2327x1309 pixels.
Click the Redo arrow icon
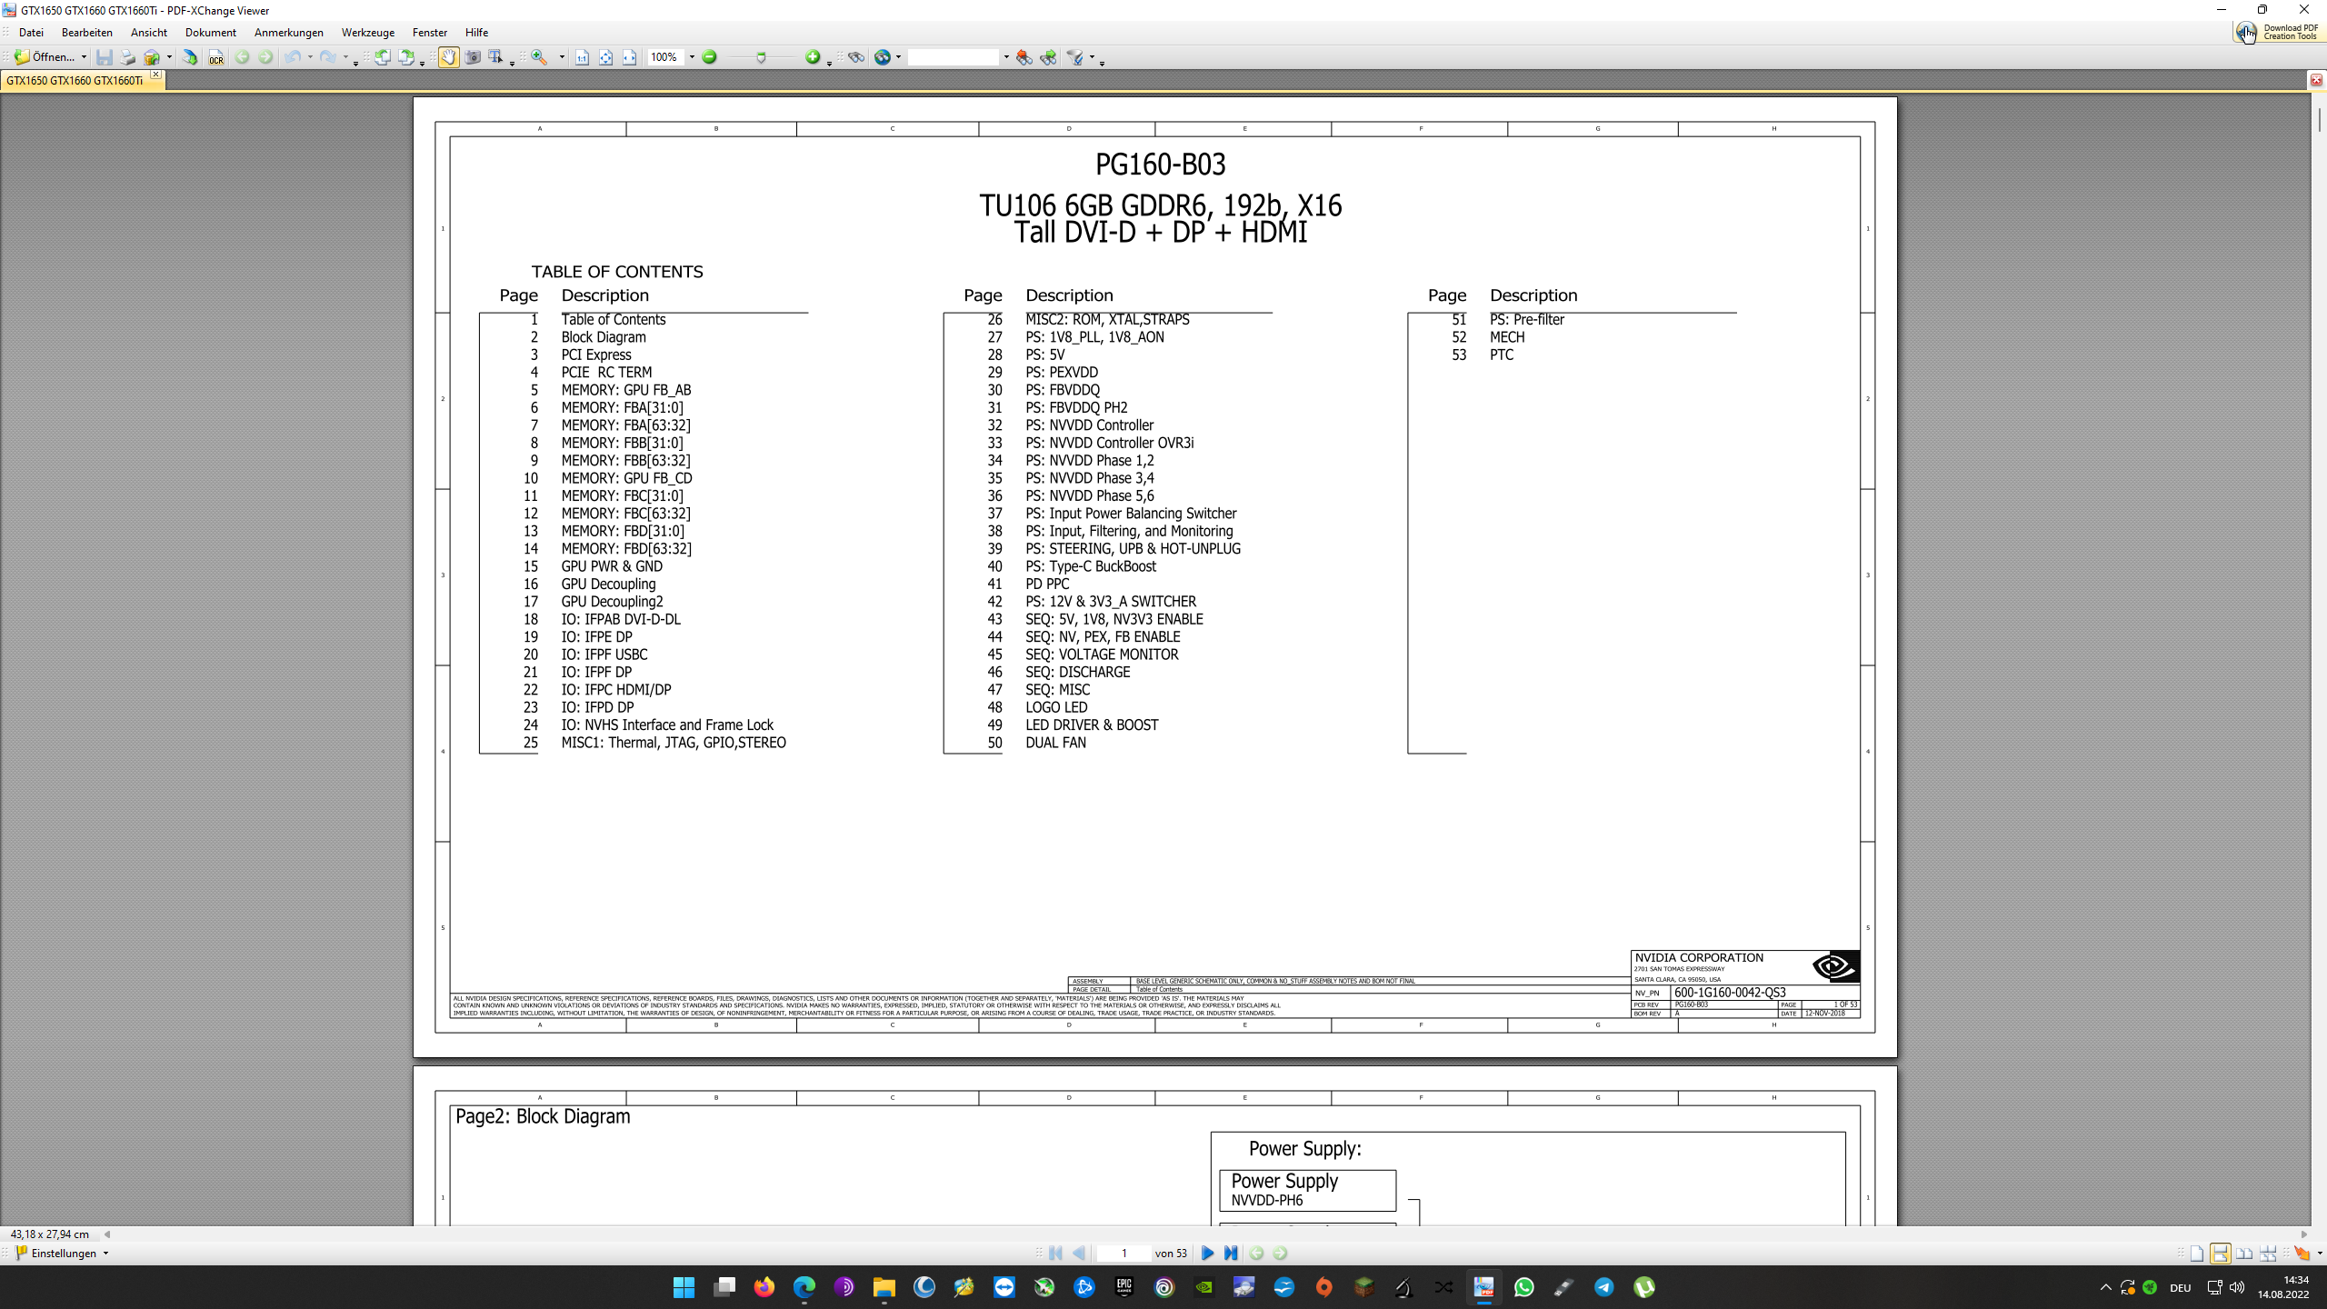pyautogui.click(x=328, y=57)
